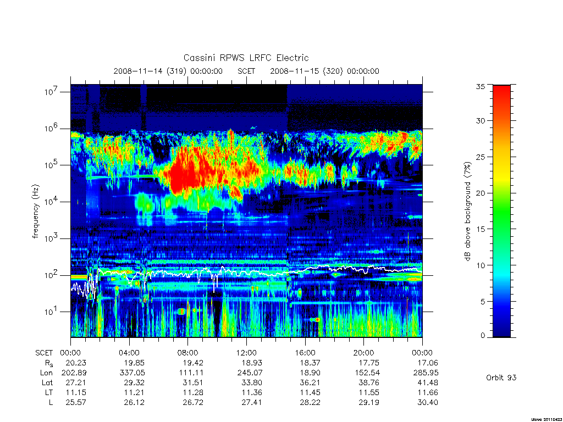Screen dimensions: 563x422
Task: Click the L value 29.19
Action: point(369,403)
